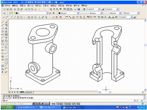
Task: Open the Layer Properties Manager icon
Action: [4, 13]
